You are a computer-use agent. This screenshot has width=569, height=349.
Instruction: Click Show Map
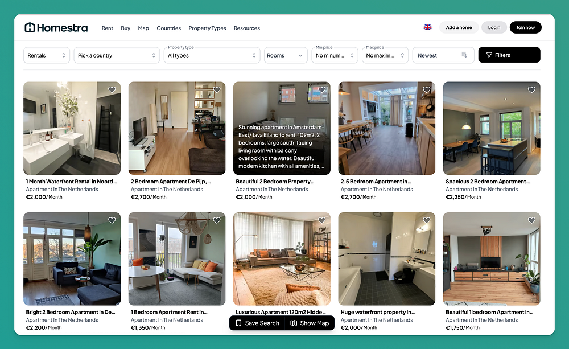coord(310,323)
